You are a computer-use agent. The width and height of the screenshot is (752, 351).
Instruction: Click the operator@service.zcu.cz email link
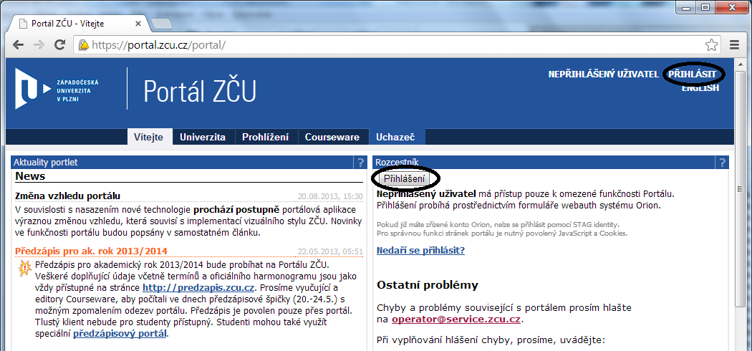click(x=457, y=319)
